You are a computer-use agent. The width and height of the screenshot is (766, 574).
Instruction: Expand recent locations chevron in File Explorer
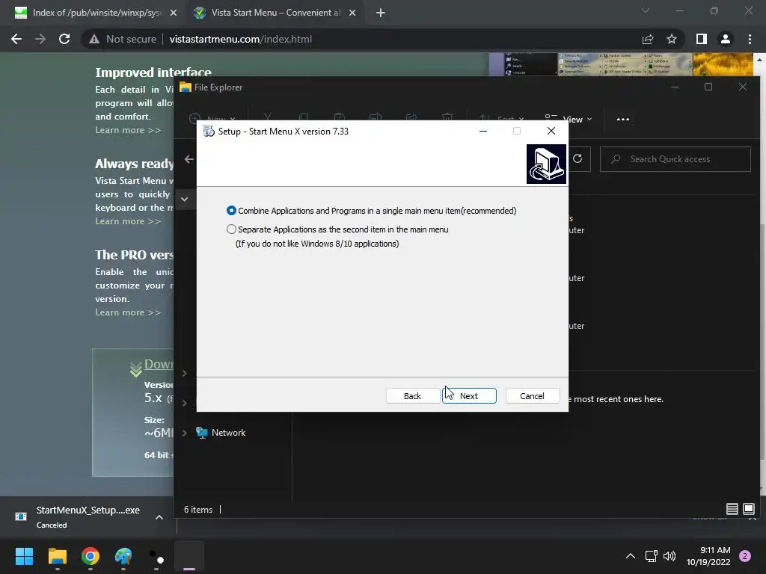tap(184, 199)
